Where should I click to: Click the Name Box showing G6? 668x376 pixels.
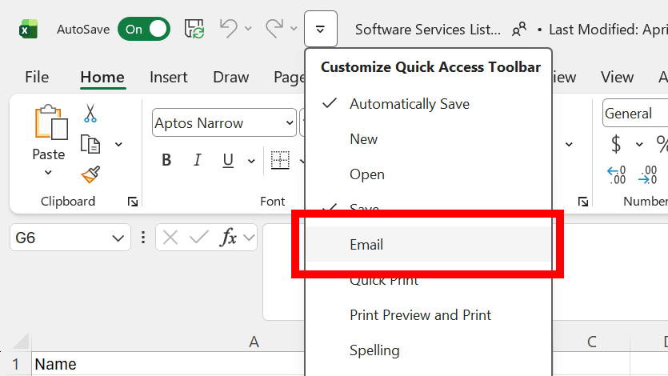click(x=60, y=238)
